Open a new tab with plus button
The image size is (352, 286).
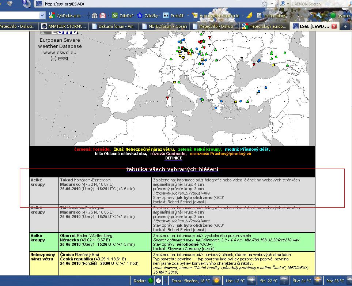(x=345, y=26)
